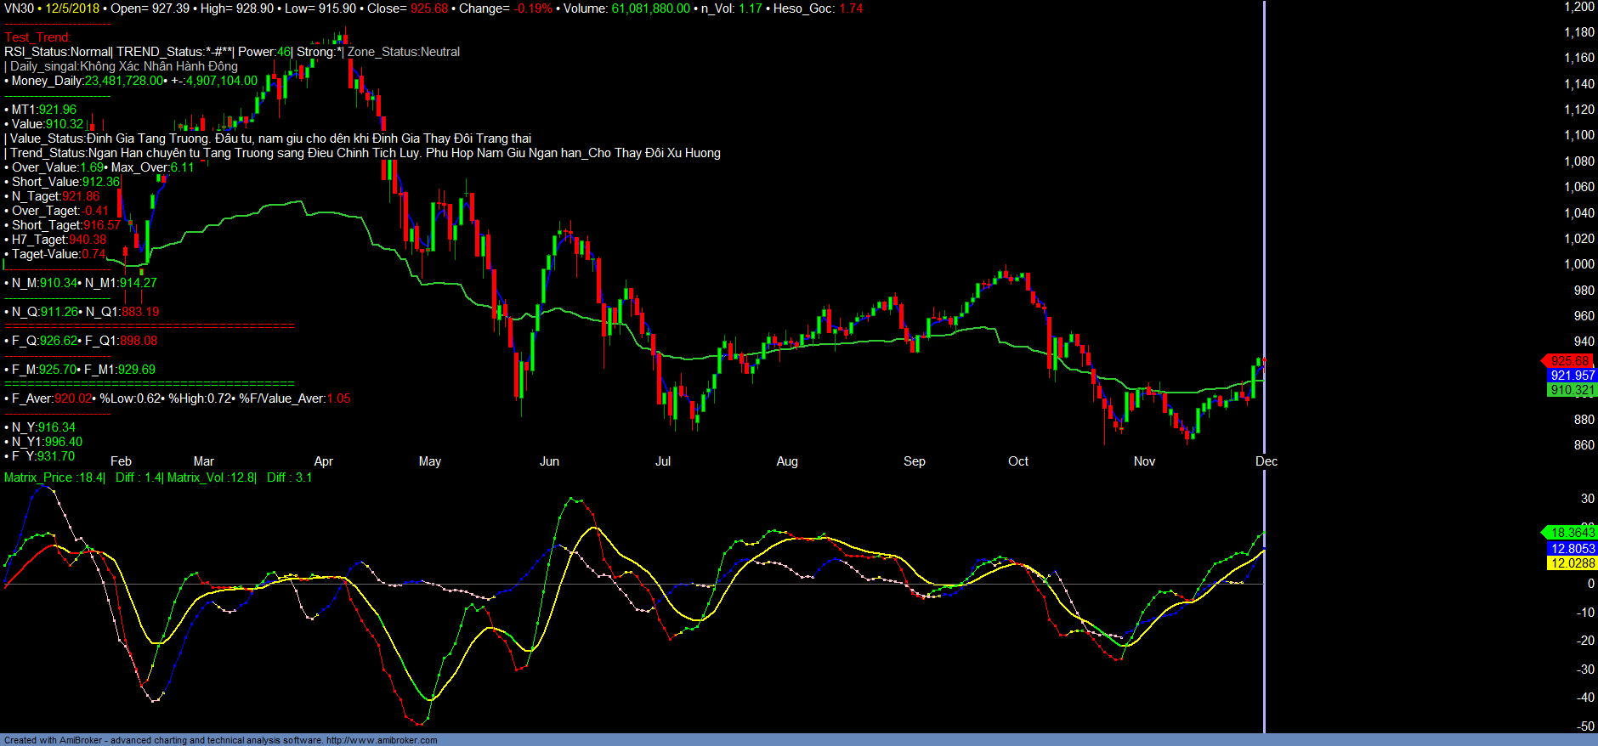The image size is (1598, 746).
Task: Click the Dec label on the time axis
Action: [1266, 461]
